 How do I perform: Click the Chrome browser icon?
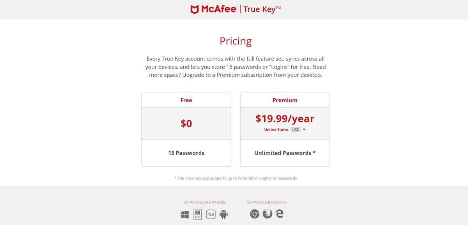(x=254, y=214)
